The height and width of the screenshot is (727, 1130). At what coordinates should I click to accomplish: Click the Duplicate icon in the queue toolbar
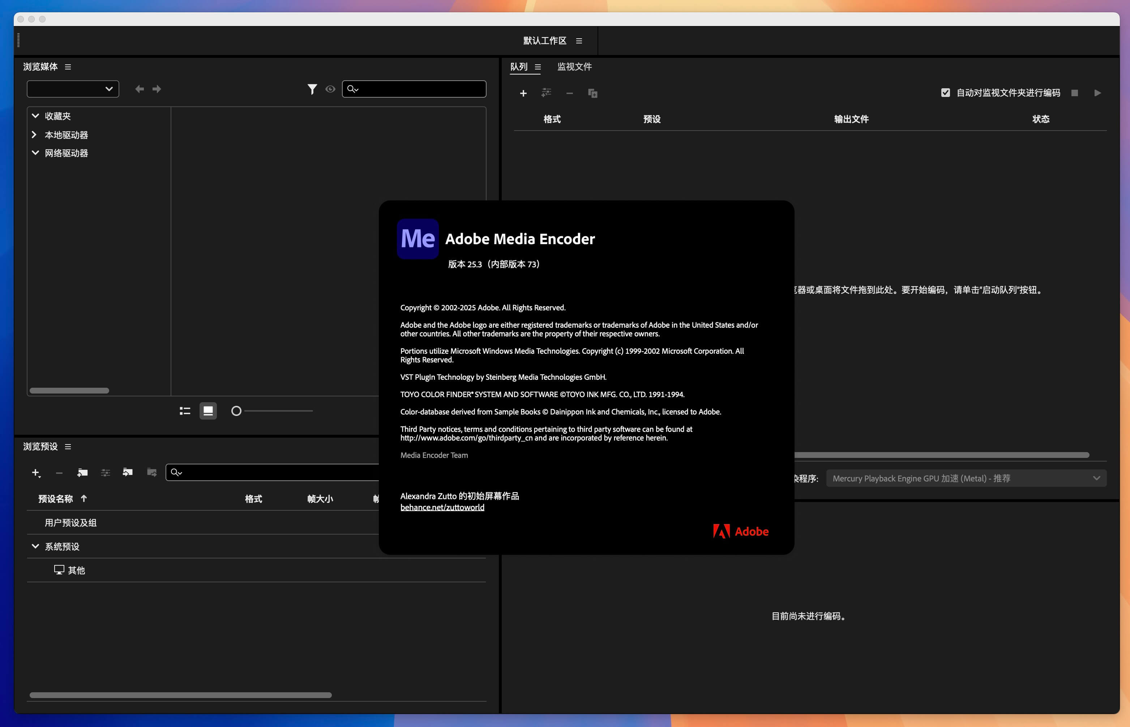point(592,93)
